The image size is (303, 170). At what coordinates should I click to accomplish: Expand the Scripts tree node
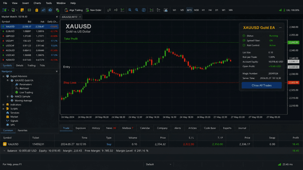click(x=3, y=109)
